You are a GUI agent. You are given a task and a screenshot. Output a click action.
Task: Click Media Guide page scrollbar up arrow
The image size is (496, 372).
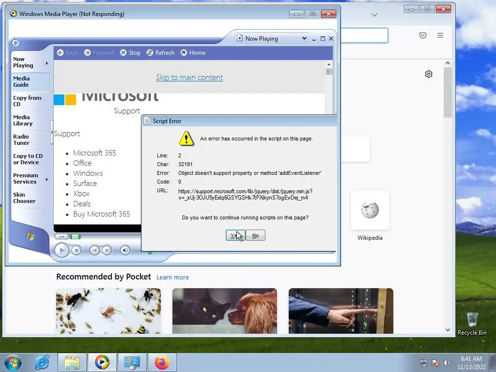[x=329, y=64]
